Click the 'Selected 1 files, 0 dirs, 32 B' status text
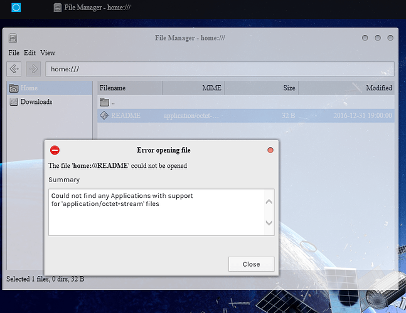Screen dimensions: 406x313 click(45, 279)
